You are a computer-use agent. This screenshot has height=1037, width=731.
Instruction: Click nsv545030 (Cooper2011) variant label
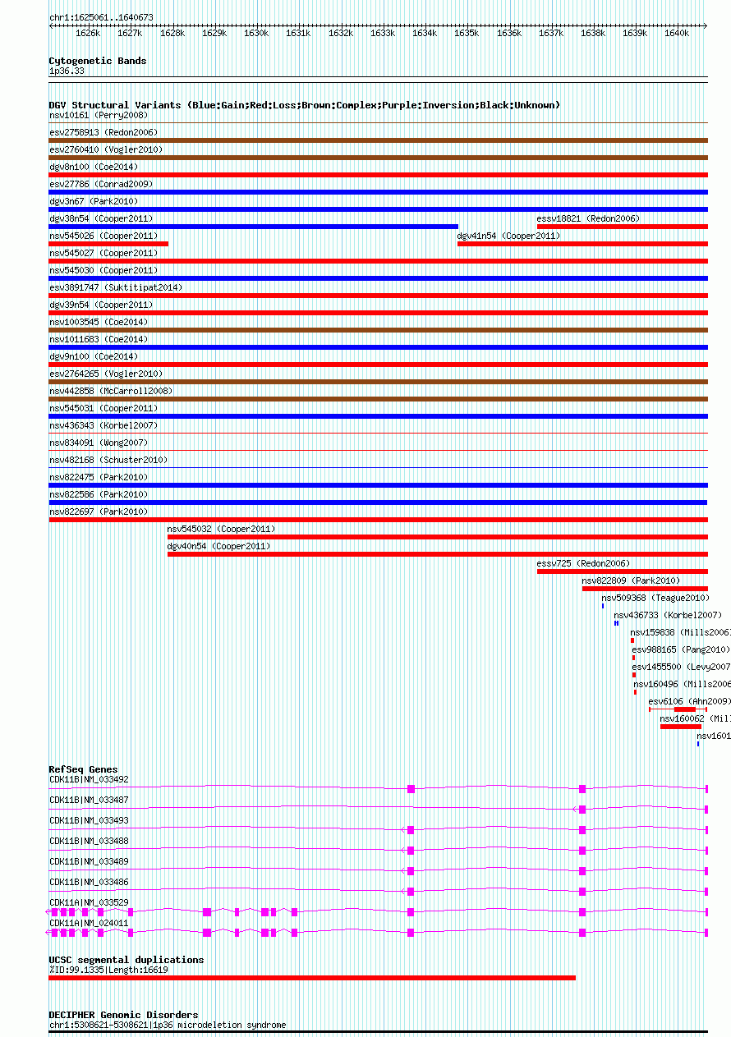[103, 270]
